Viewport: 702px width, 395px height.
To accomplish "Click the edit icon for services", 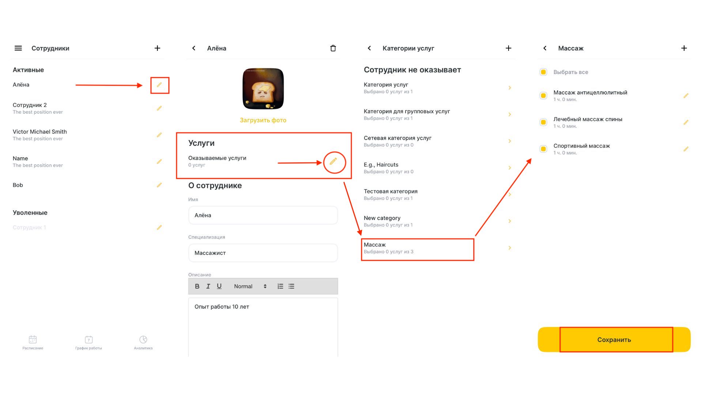I will pos(335,162).
